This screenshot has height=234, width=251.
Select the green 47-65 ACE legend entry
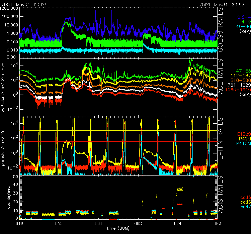[x=242, y=72]
